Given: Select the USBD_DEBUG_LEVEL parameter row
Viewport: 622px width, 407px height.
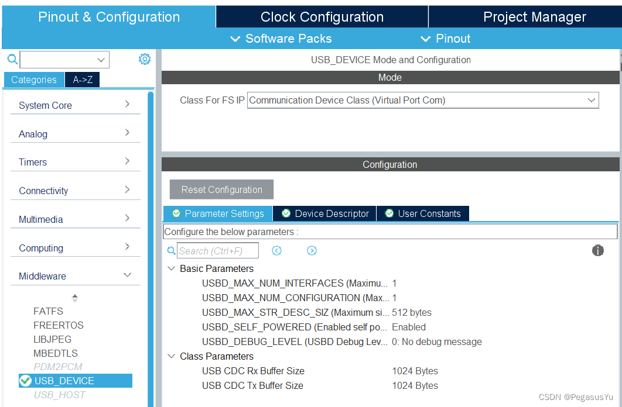Looking at the screenshot, I should pos(342,342).
